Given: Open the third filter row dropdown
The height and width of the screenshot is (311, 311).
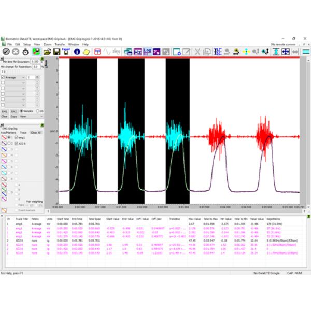Looking at the screenshot, I should coord(15,89).
